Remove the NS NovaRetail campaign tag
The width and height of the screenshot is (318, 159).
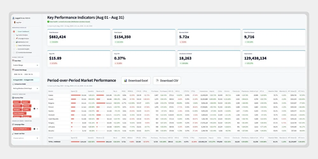pyautogui.click(x=30, y=129)
